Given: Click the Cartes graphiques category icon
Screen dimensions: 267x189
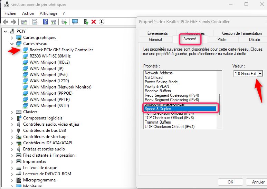Looking at the screenshot, I should (x=19, y=38).
